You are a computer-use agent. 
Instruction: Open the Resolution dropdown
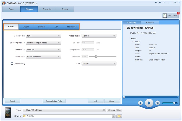point(43,50)
